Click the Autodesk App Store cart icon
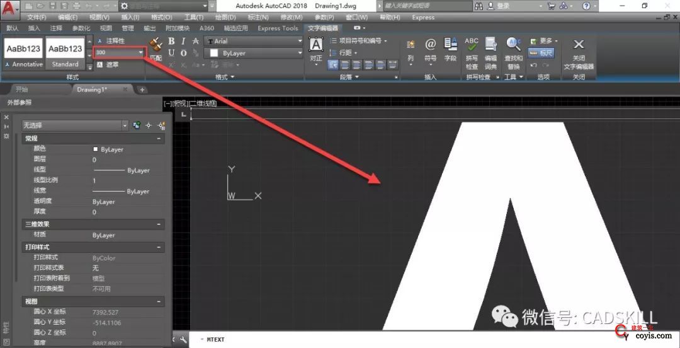680x348 pixels. 551,6
